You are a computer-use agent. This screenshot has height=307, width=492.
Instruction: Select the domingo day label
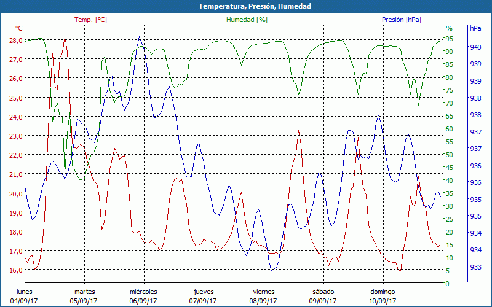(x=382, y=292)
